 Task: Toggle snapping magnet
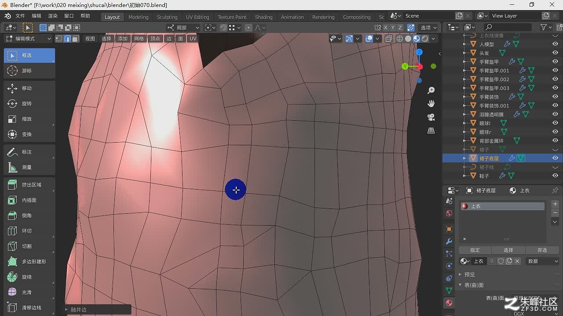pos(223,28)
